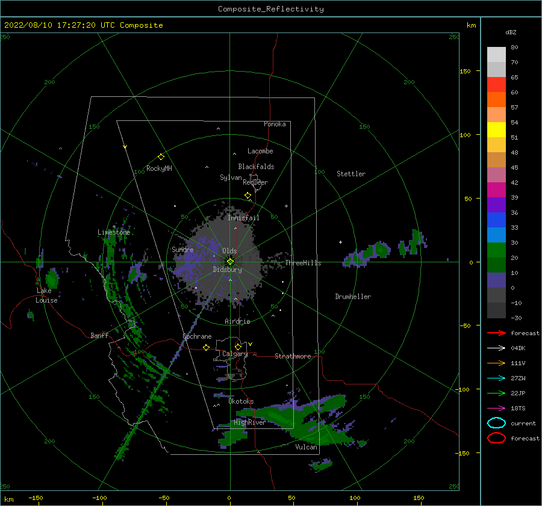Click the yellow diamond marker above RockyMH
Screen dimensions: 542x506
pyautogui.click(x=161, y=157)
